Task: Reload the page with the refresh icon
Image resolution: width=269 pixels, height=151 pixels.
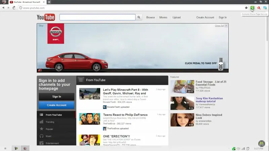Action: tap(14, 8)
